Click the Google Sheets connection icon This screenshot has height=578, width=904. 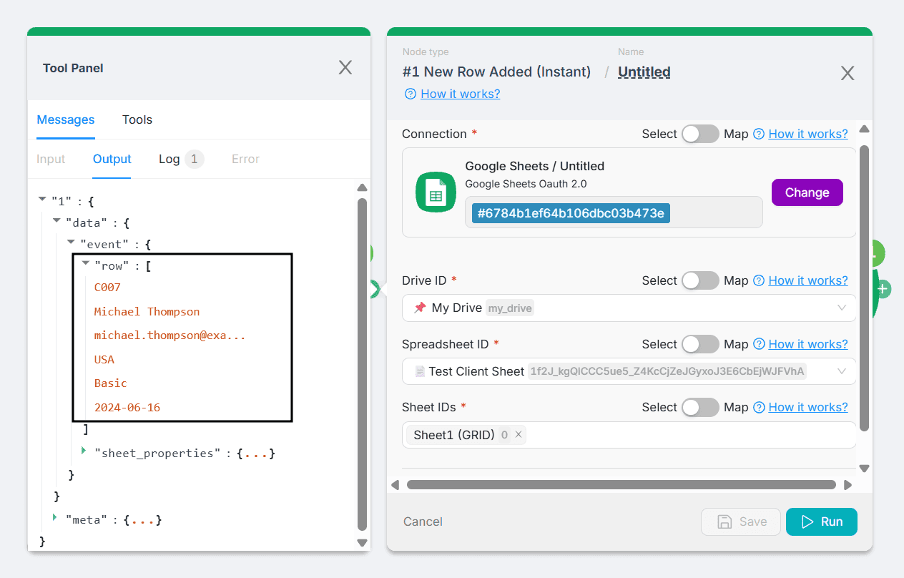(x=436, y=192)
